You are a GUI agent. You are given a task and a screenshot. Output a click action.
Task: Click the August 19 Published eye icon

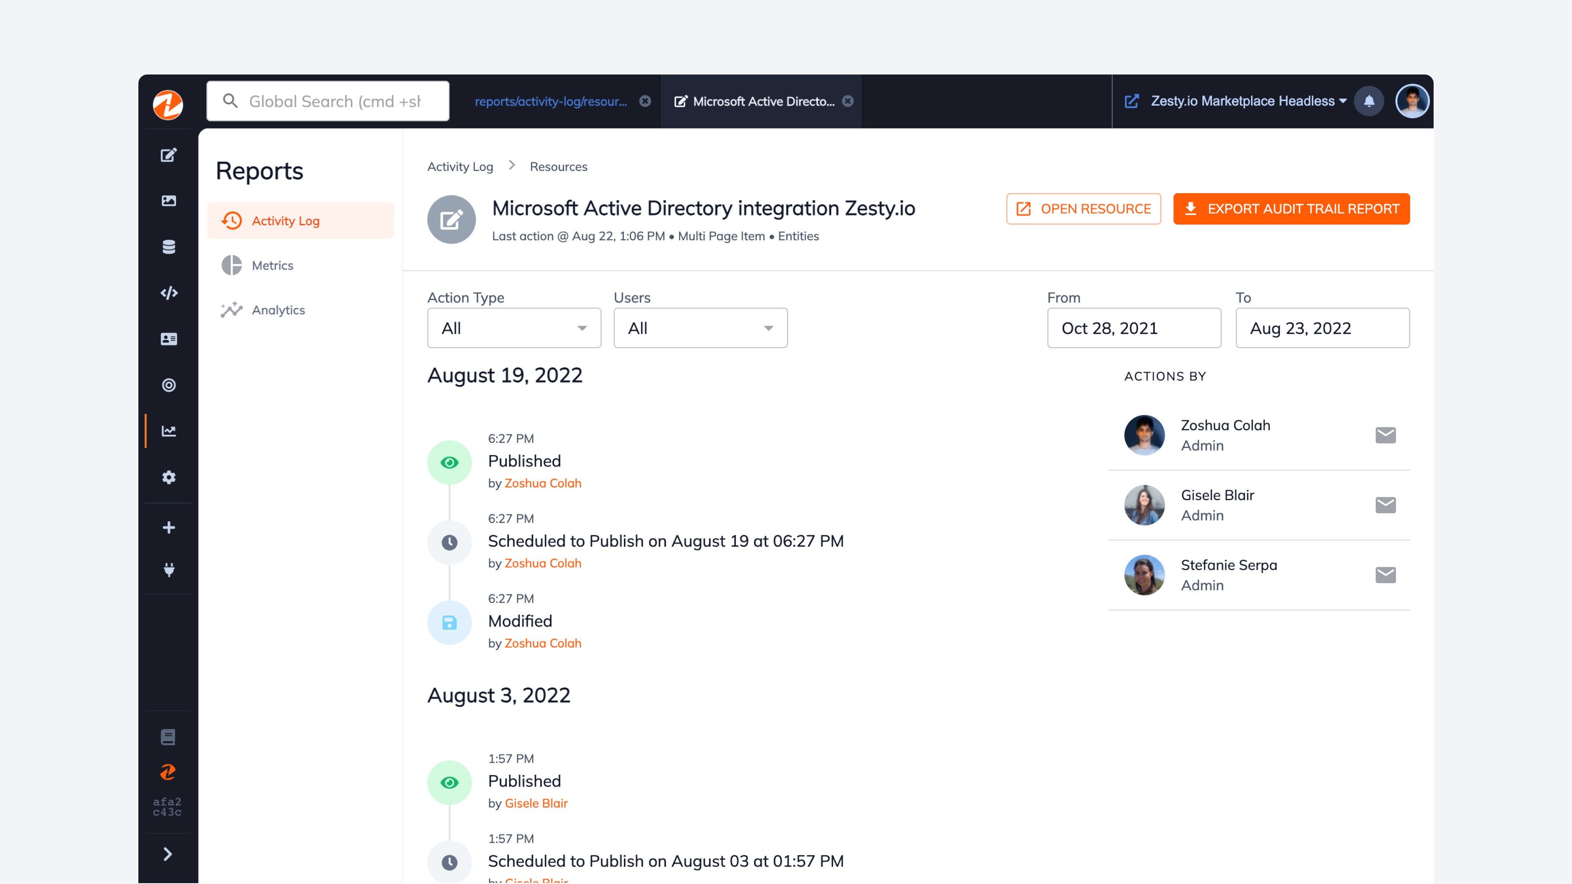point(450,462)
